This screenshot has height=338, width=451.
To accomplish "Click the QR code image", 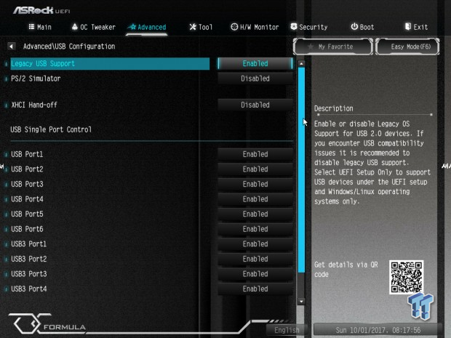I will coord(406,277).
